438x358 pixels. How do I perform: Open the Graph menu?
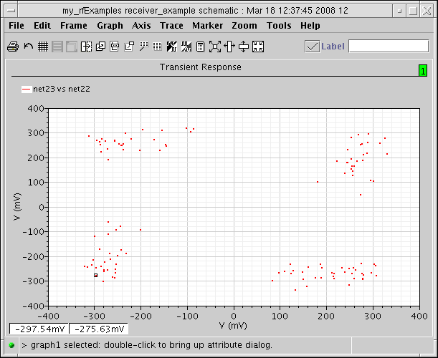[110, 25]
